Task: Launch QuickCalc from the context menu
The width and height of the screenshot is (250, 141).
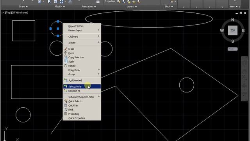Action: (x=82, y=105)
